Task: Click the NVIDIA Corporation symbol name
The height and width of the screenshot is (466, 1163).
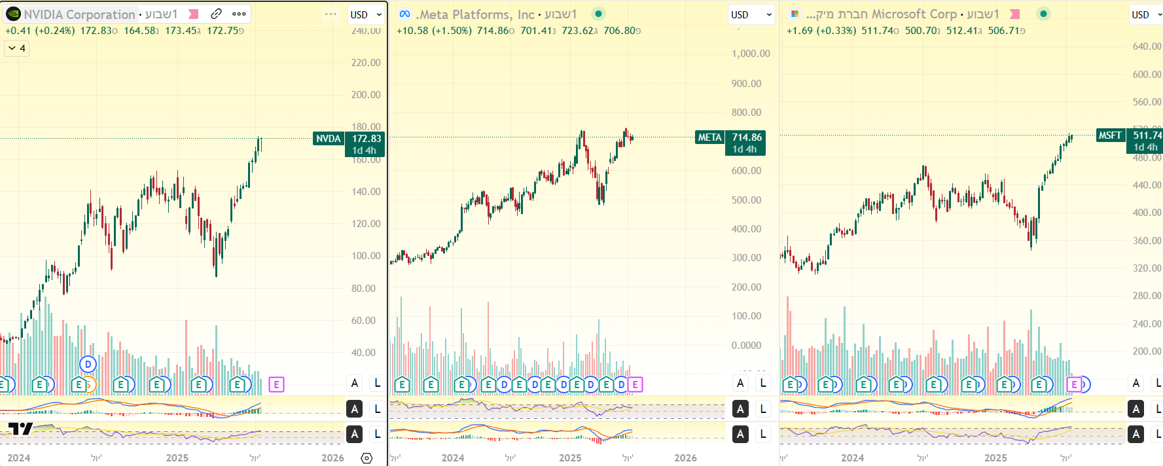Action: click(x=79, y=14)
